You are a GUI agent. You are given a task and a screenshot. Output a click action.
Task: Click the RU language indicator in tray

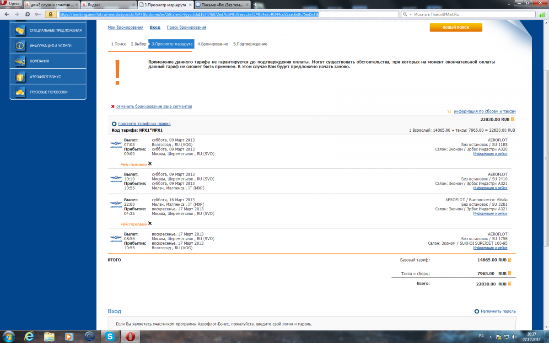tap(481, 336)
